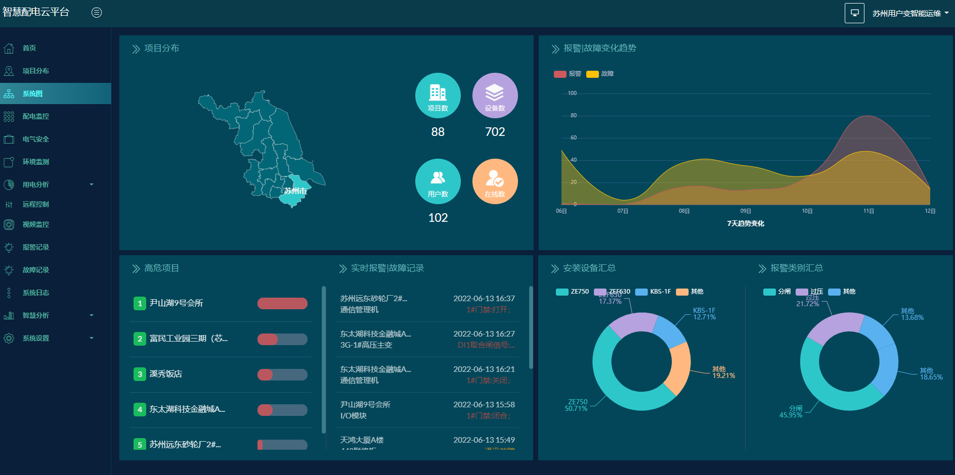Go to 首页 in the sidebar
Image resolution: width=955 pixels, height=475 pixels.
tap(29, 48)
